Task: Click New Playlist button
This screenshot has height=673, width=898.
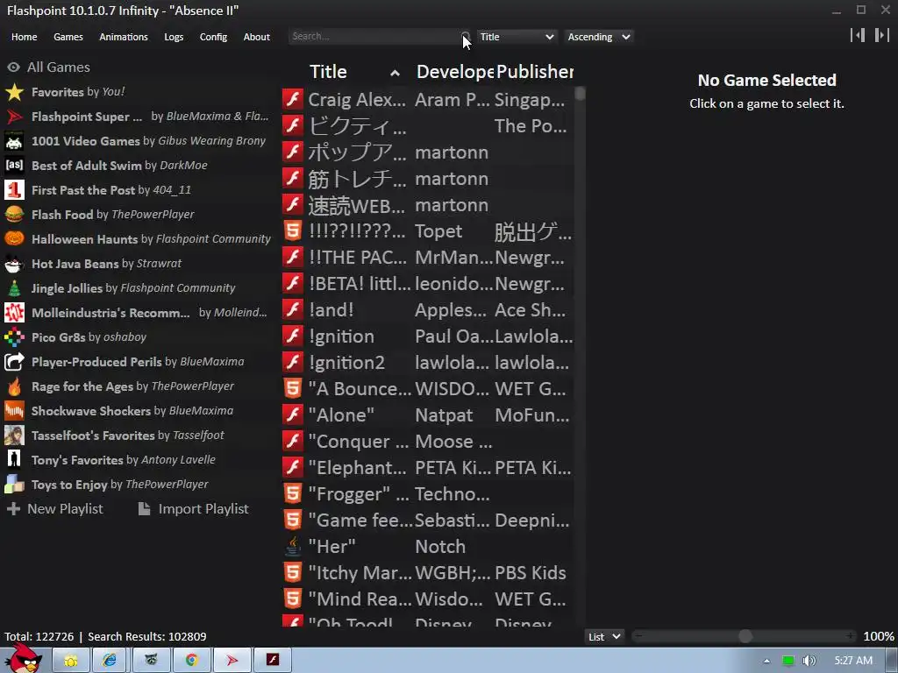Action: 55,509
